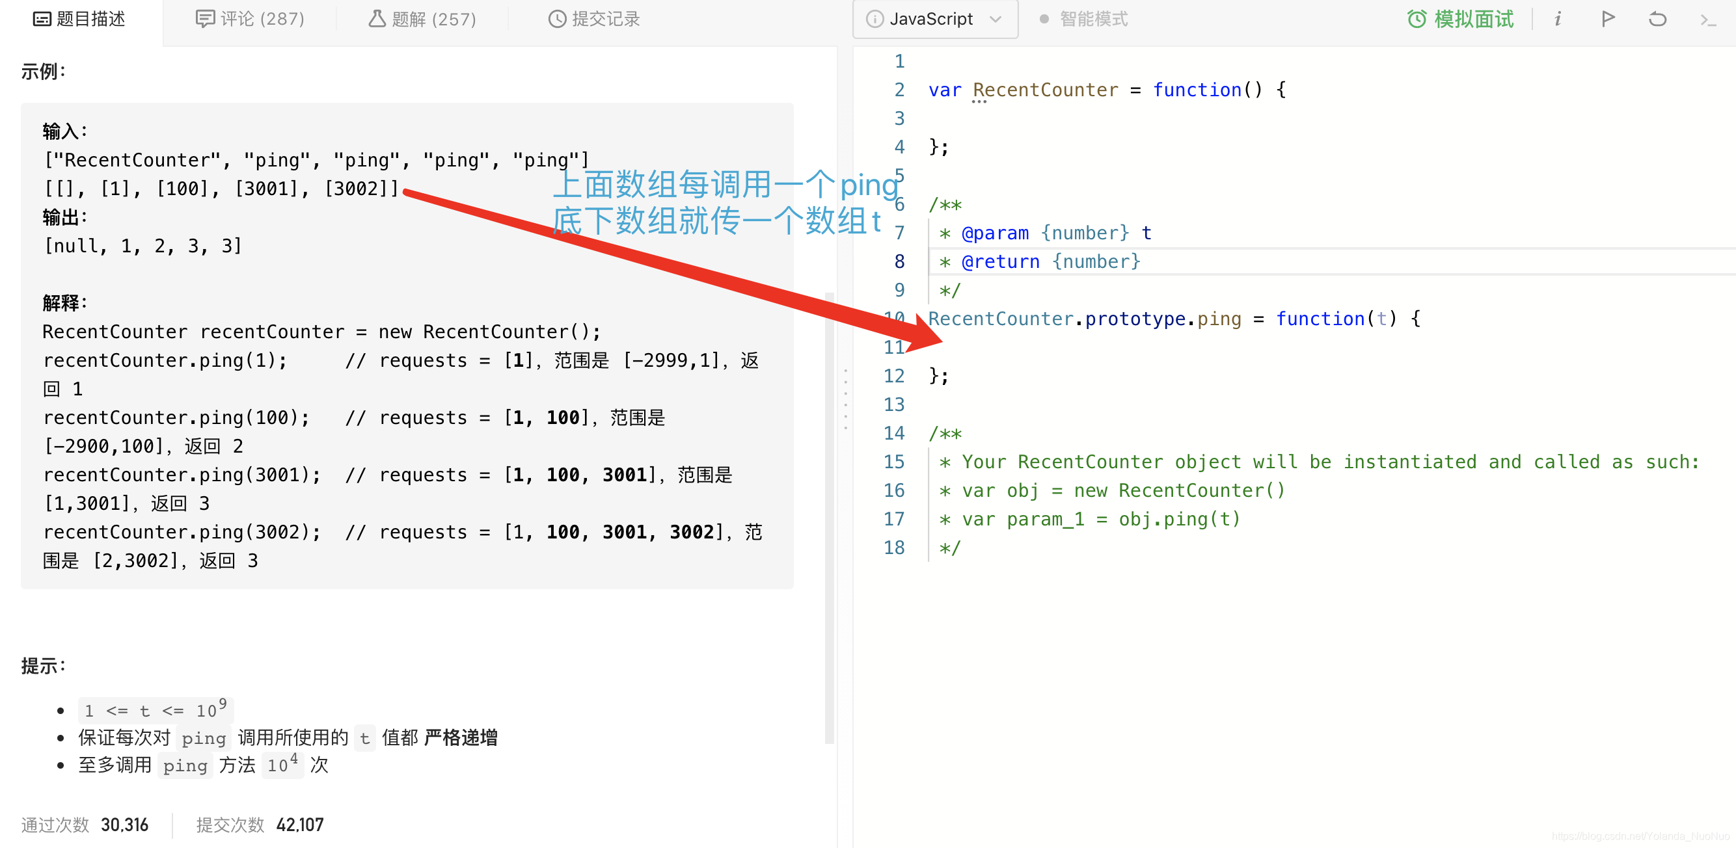
Task: Click the RecentCounter variable name on line 2
Action: pos(1044,90)
